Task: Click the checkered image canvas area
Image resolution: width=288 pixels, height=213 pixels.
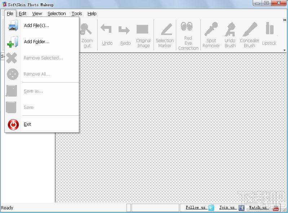Action: tap(171, 128)
